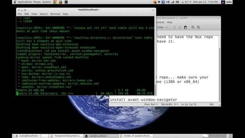Click the workspace switcher in bottom panel
This screenshot has height=138, width=245.
(214, 136)
